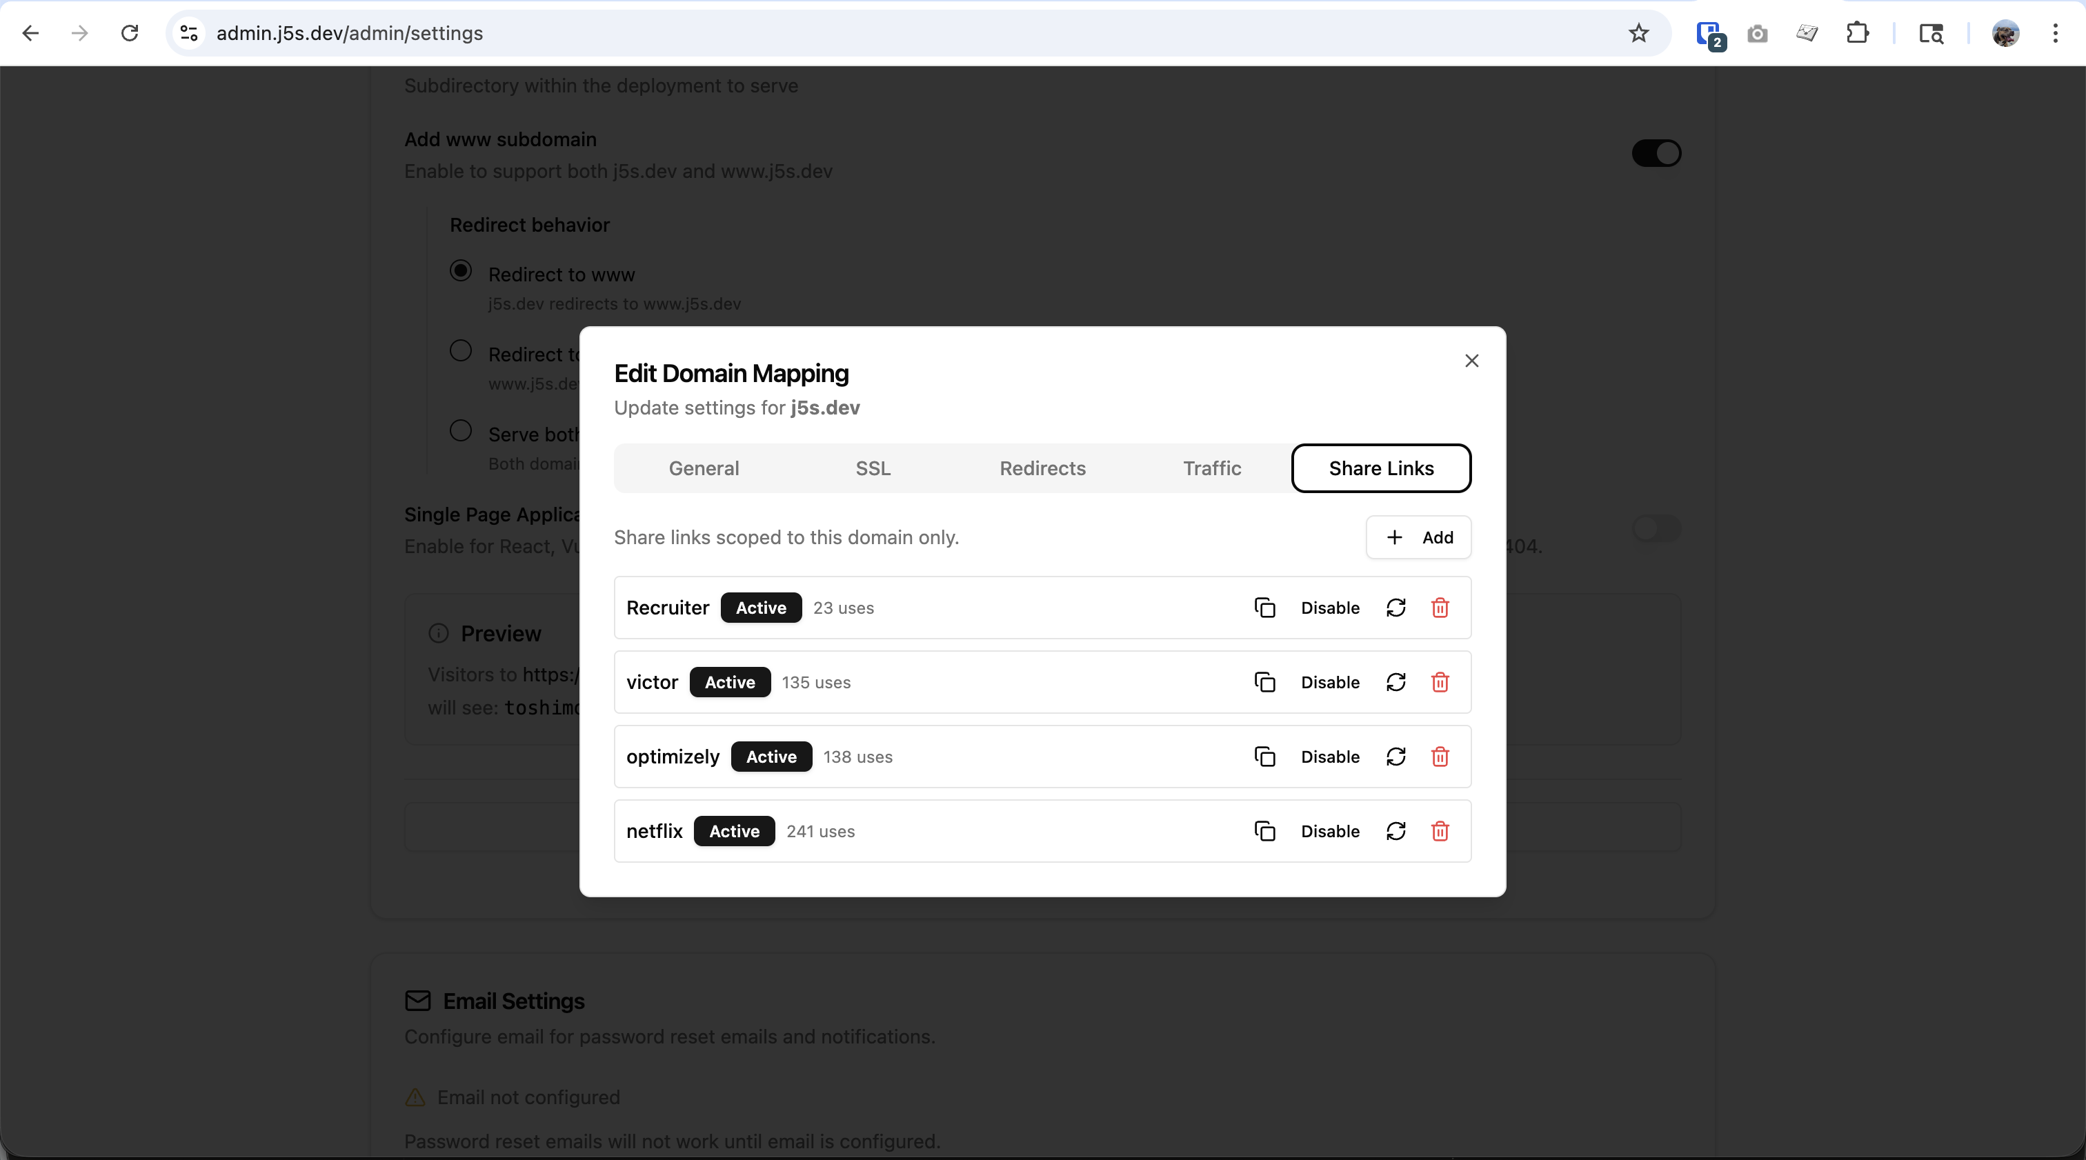Open the SSL tab
The image size is (2086, 1160).
click(x=873, y=468)
